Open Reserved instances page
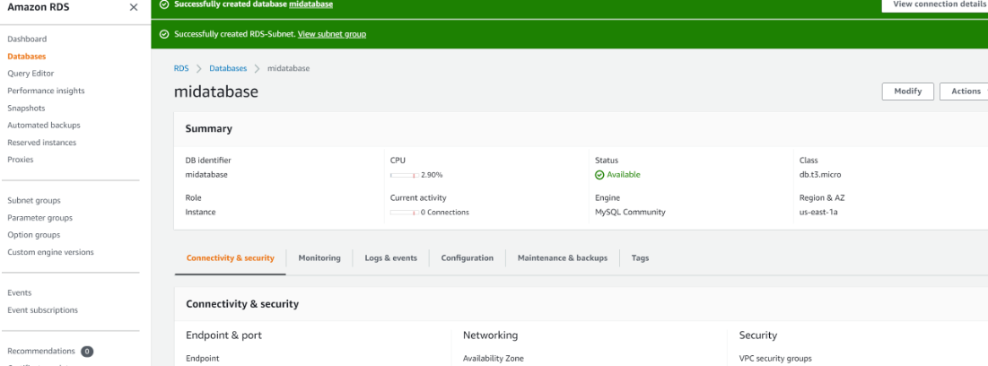 click(41, 143)
